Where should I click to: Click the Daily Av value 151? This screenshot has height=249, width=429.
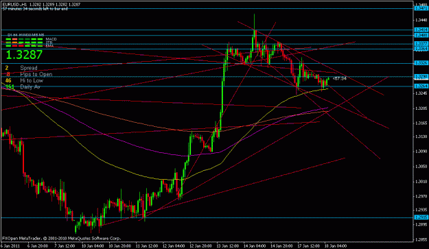10,86
